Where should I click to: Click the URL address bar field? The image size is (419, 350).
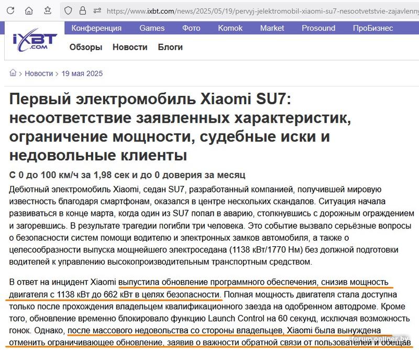point(262,10)
